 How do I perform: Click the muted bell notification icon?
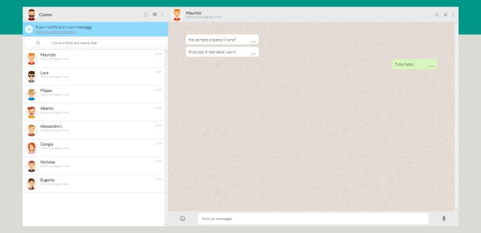click(x=29, y=29)
